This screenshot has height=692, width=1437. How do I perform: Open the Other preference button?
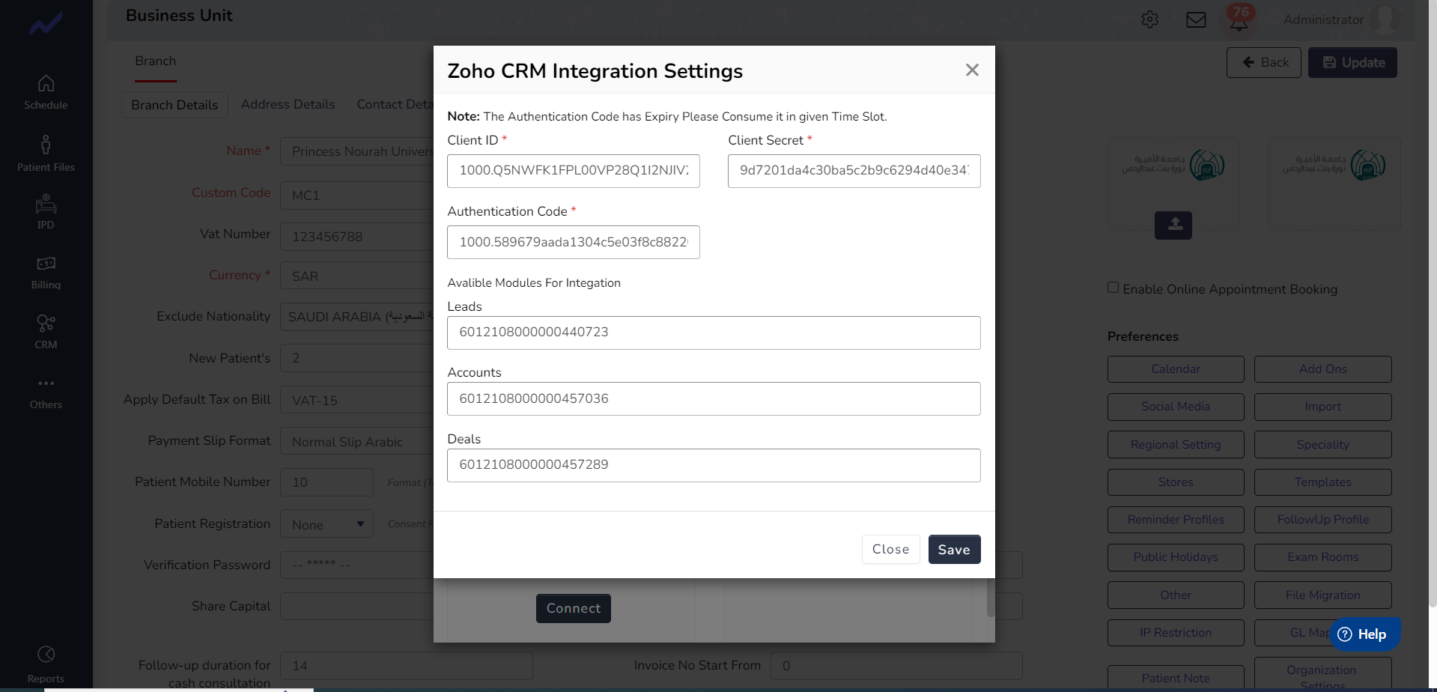(1176, 595)
